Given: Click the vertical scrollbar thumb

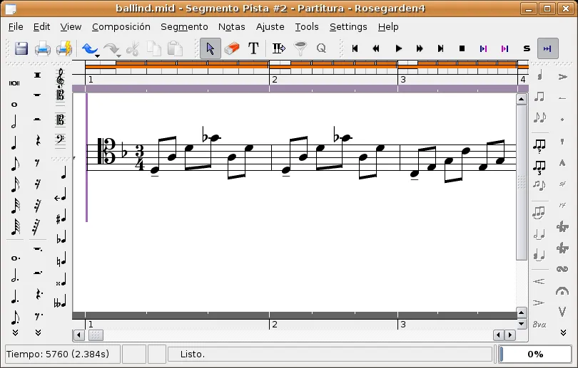Looking at the screenshot, I should tap(521, 182).
